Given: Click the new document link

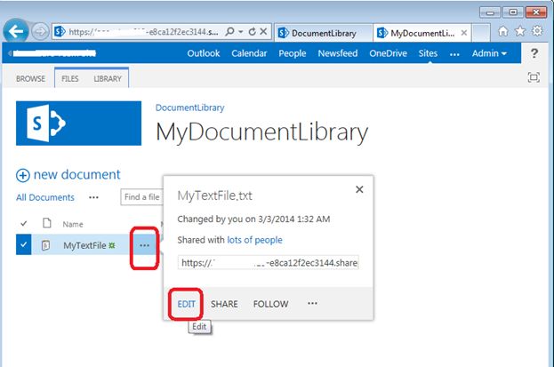Looking at the screenshot, I should pyautogui.click(x=76, y=174).
